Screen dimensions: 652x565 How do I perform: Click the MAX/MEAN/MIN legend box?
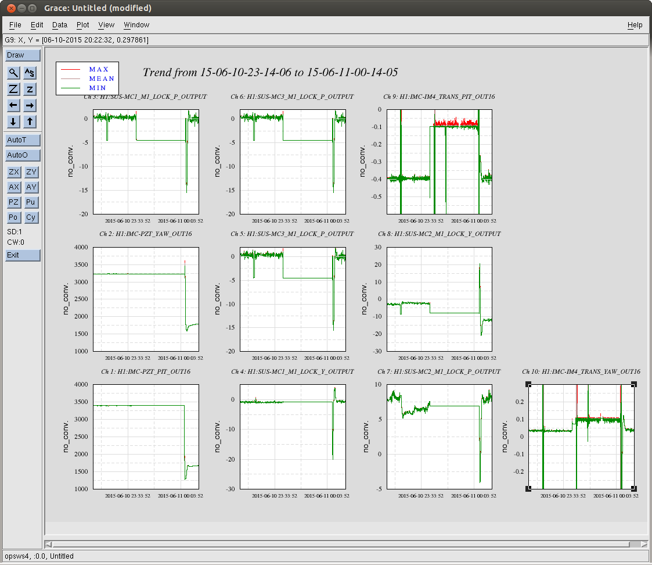pyautogui.click(x=87, y=78)
